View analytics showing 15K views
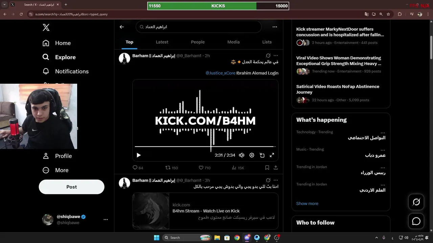This screenshot has width=433, height=243. (x=238, y=168)
